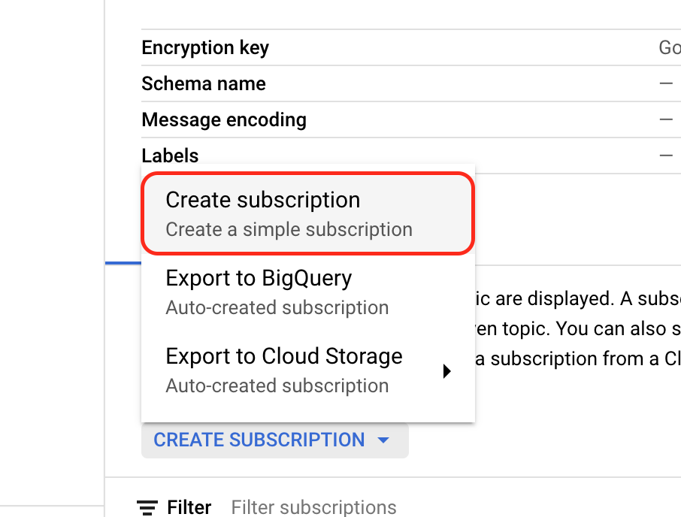The width and height of the screenshot is (681, 517).
Task: Choose Export to Cloud Storage option
Action: pyautogui.click(x=284, y=357)
